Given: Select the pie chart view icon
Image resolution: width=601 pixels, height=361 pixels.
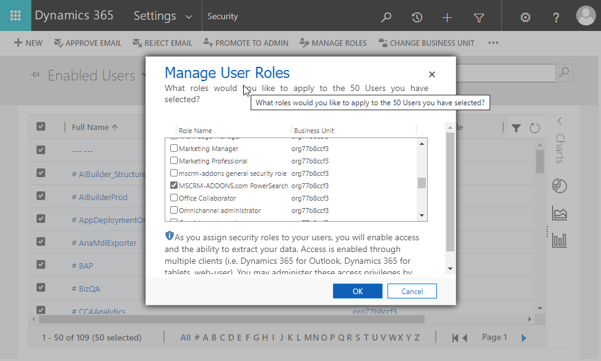Looking at the screenshot, I should 559,186.
